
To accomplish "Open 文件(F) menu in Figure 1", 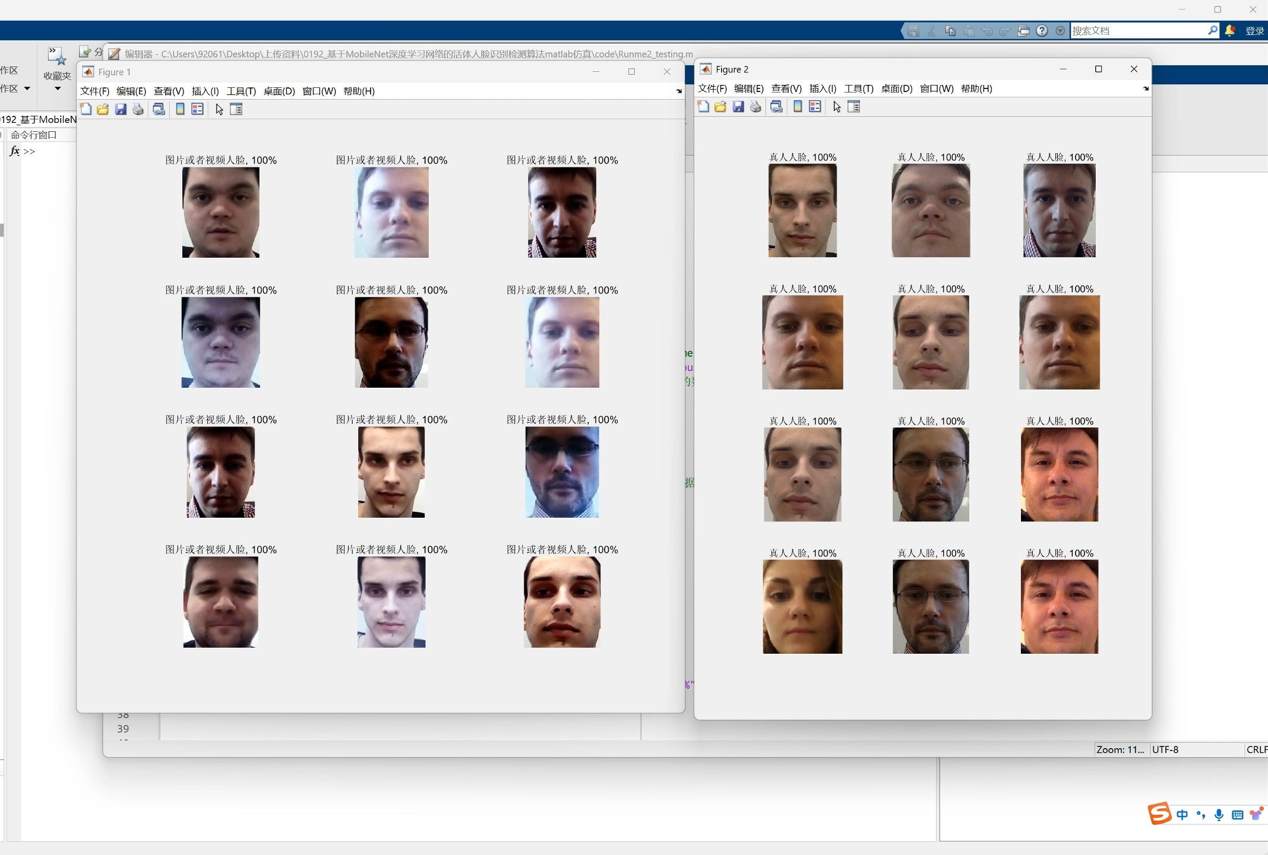I will 94,91.
